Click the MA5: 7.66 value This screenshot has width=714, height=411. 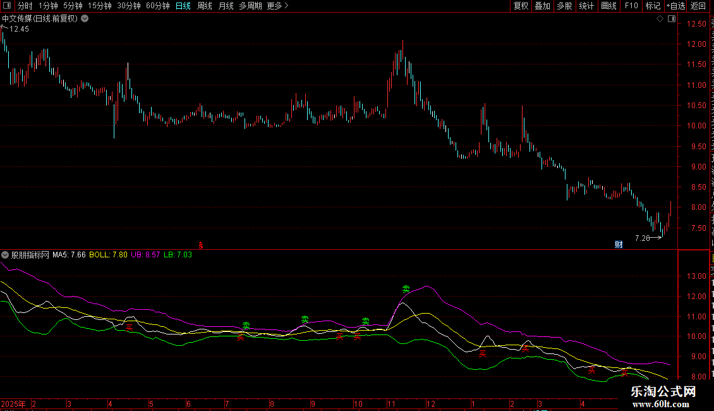(69, 255)
